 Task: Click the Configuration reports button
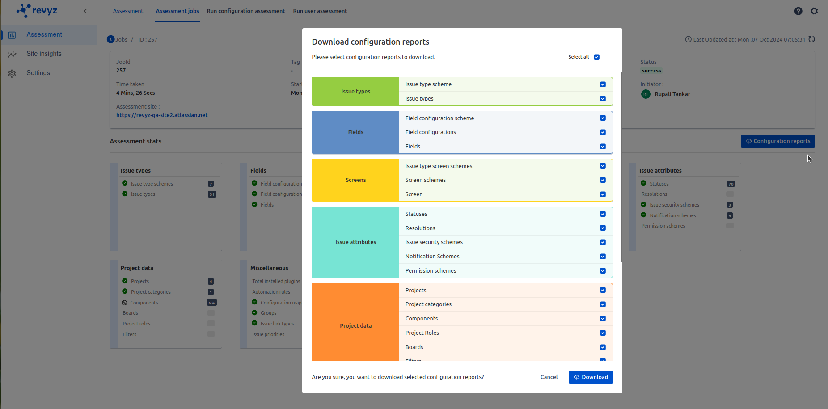(x=777, y=141)
